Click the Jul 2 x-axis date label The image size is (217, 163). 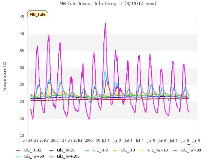(117, 141)
